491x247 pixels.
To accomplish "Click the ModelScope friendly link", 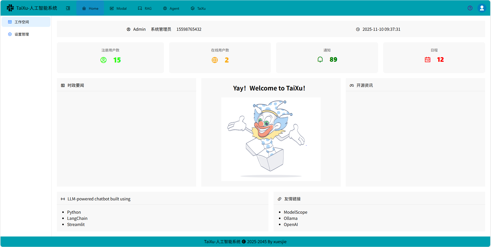I will [x=296, y=212].
